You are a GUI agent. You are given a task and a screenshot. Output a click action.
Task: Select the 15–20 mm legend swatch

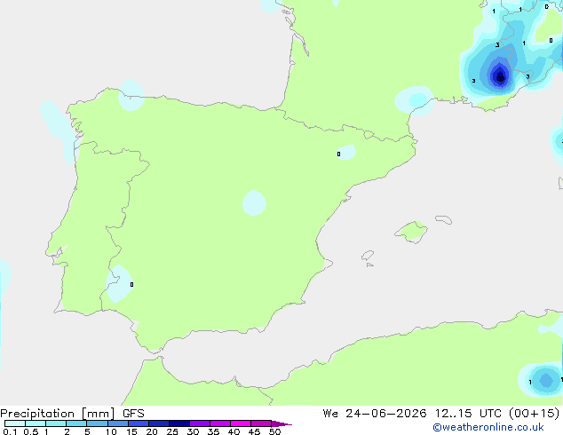[139, 423]
